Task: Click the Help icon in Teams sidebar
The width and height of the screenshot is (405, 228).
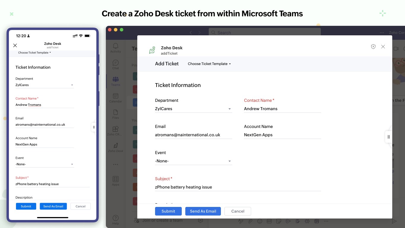Action: [x=116, y=219]
